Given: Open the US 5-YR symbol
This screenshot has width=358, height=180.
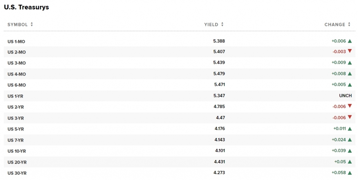Looking at the screenshot, I should click(16, 129).
